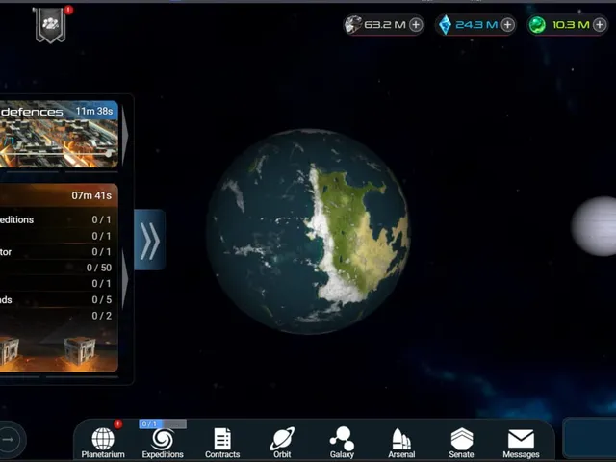Image resolution: width=616 pixels, height=462 pixels.
Task: Collapse side panel with double chevron
Action: point(150,240)
